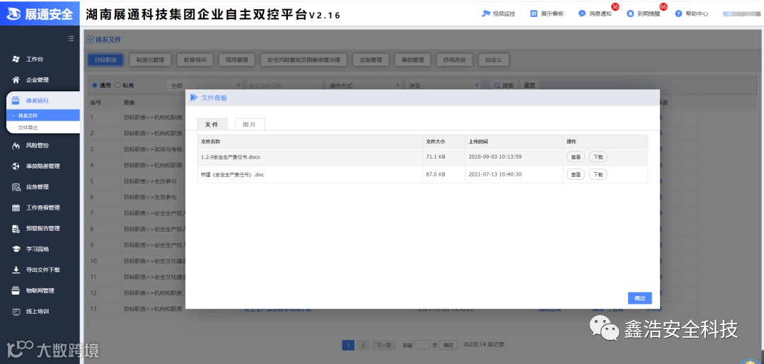Viewport: 764px width, 364px height.
Task: Click upload time 2021-07-13 10:40:30
Action: [495, 174]
